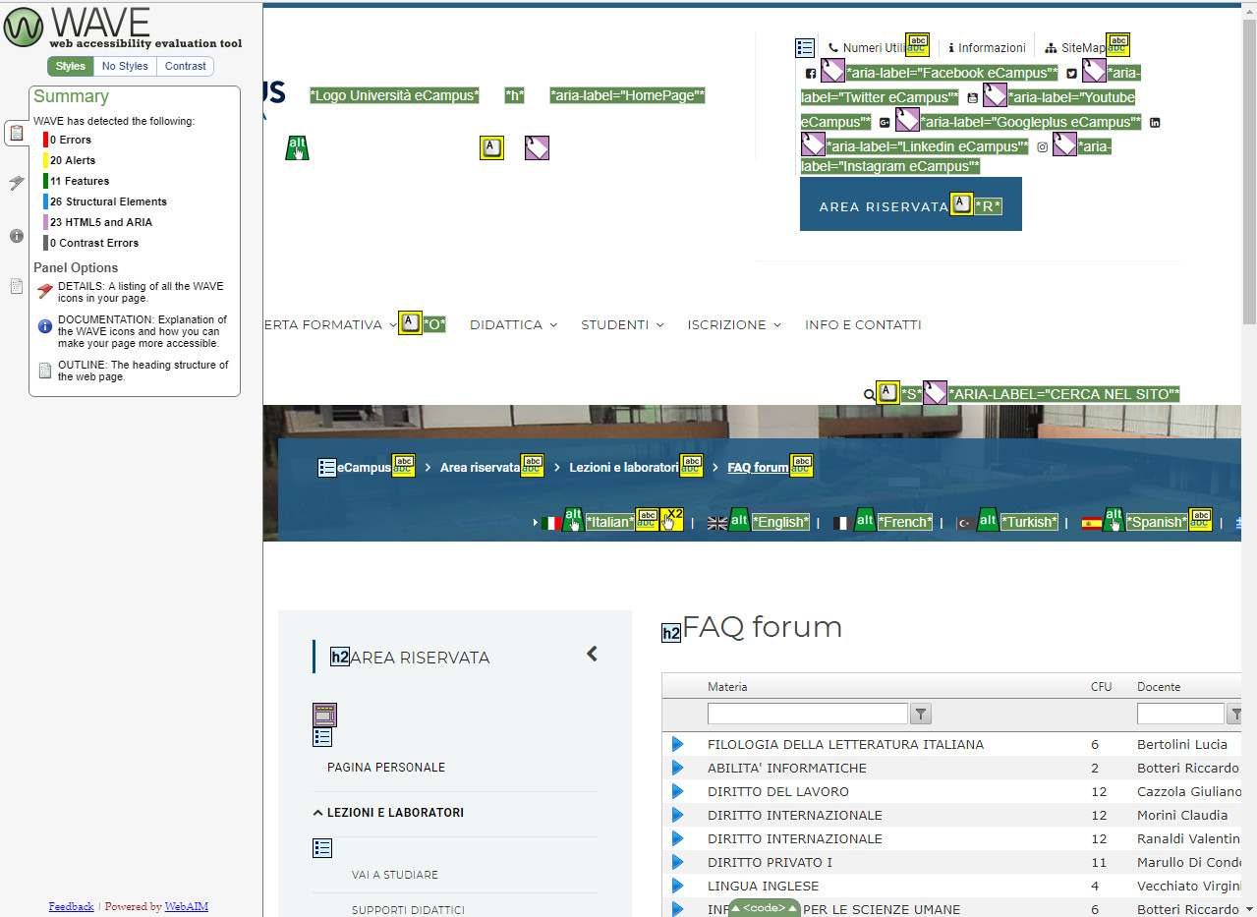Click the Docente filter text field

[1180, 714]
